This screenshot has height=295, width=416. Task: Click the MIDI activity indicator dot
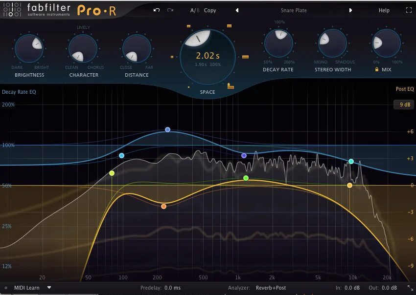pos(6,288)
